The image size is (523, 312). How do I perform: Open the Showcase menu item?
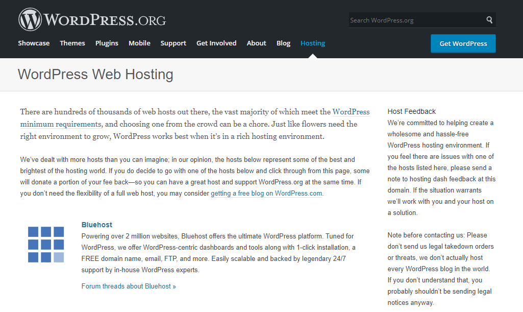click(x=34, y=43)
